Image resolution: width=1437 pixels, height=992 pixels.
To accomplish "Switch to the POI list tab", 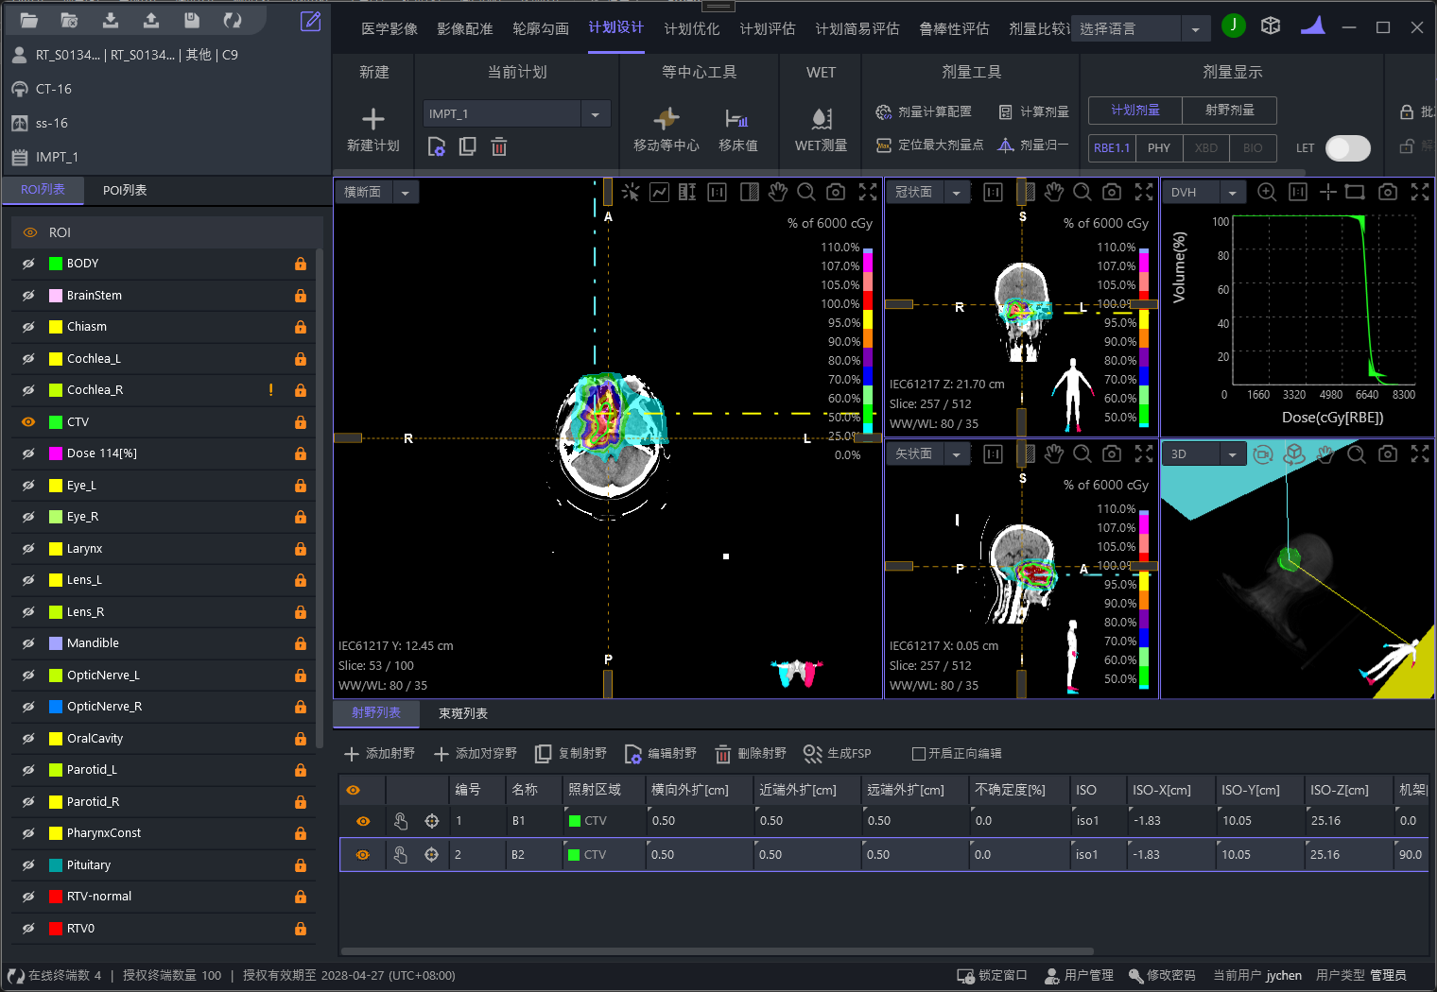I will [x=125, y=191].
